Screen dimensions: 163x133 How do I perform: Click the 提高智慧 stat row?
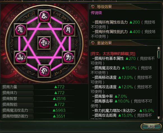coord(38,99)
